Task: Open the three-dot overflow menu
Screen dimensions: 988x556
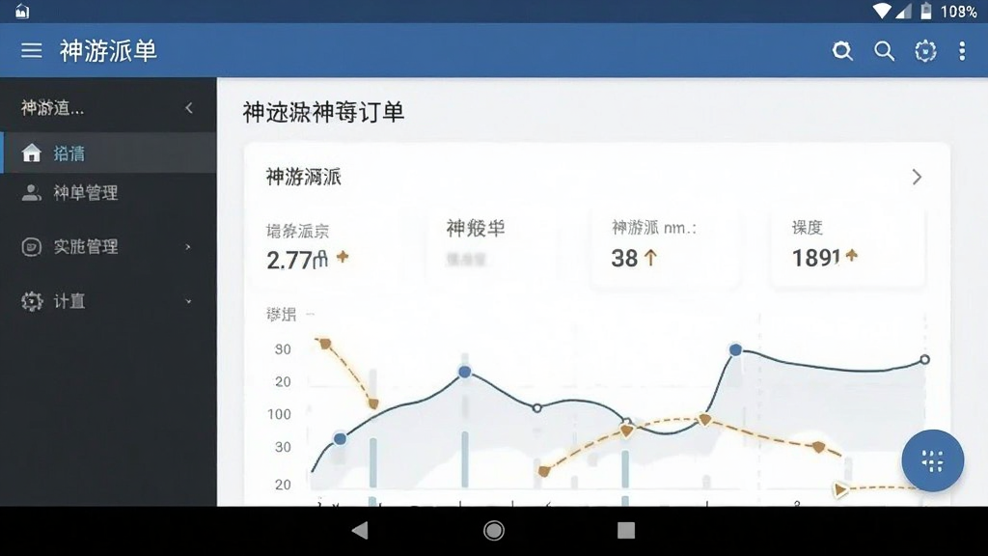Action: [962, 51]
